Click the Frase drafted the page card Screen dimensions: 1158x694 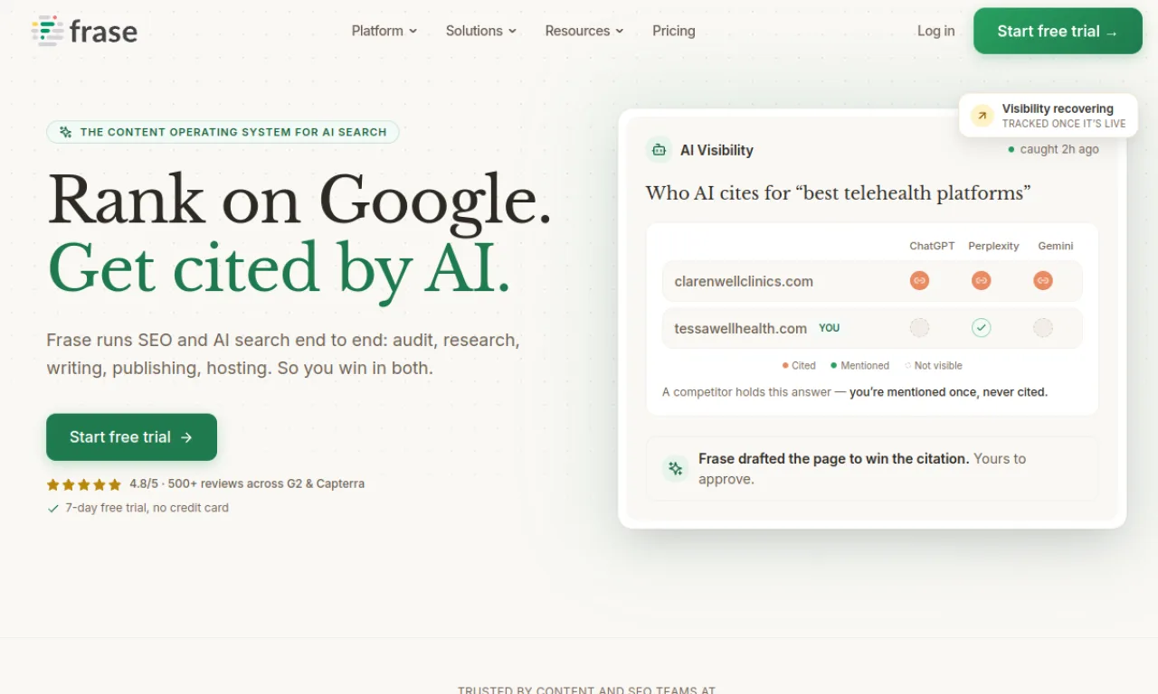point(872,468)
